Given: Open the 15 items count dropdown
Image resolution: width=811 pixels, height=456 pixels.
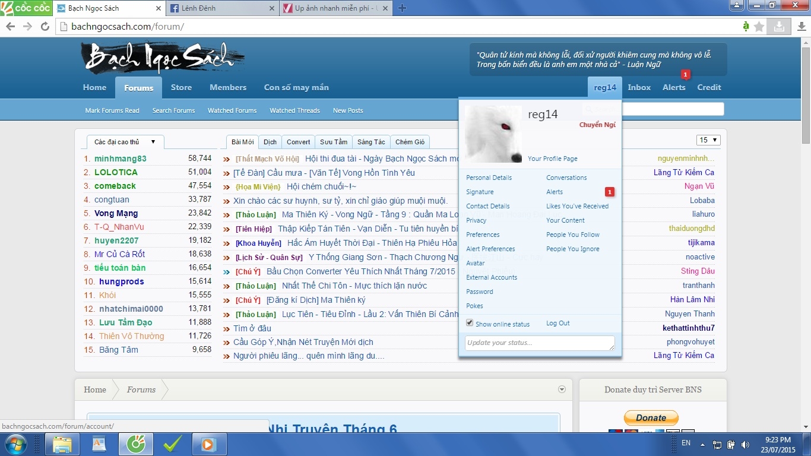Looking at the screenshot, I should pos(708,140).
